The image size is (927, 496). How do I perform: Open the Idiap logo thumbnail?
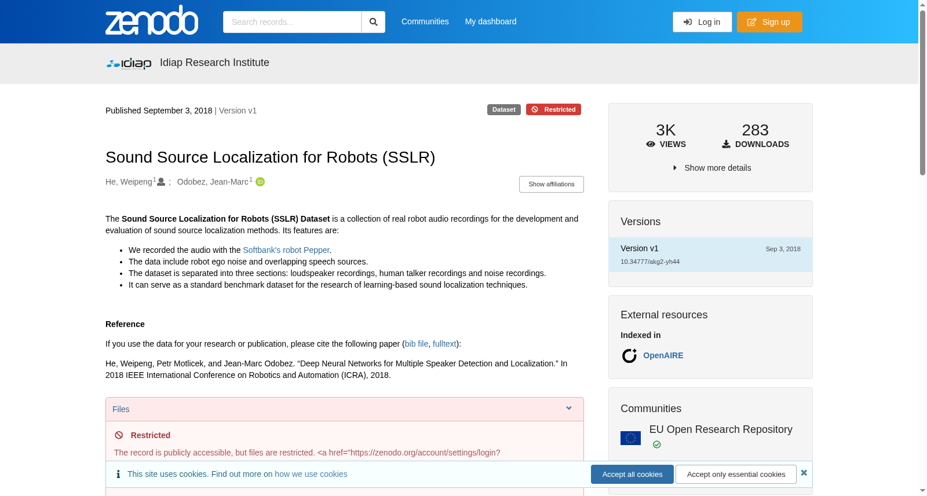pyautogui.click(x=129, y=63)
